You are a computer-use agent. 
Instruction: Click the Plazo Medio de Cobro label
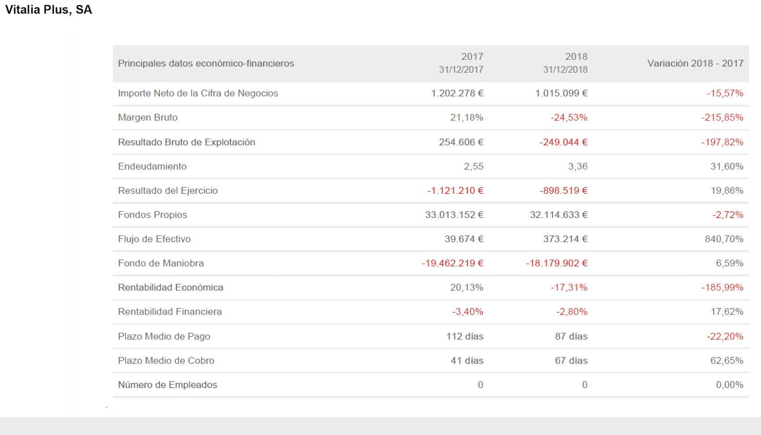coord(166,361)
